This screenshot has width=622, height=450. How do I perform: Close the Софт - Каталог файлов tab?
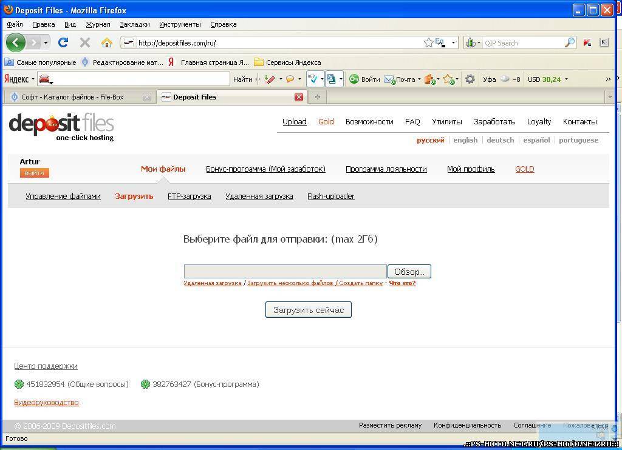(147, 97)
